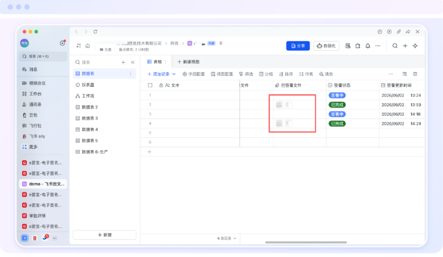The height and width of the screenshot is (257, 443).
Task: Click 添加记录 to add a record
Action: (158, 74)
